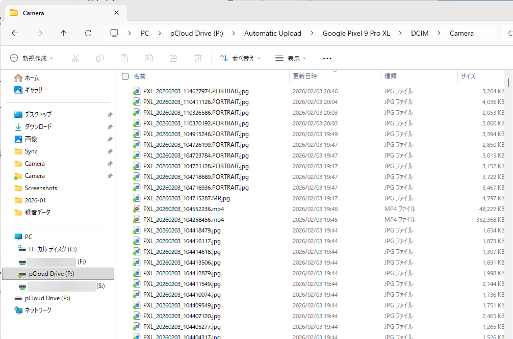Click the Share icon in toolbar
513x339 pixels.
[x=173, y=58]
